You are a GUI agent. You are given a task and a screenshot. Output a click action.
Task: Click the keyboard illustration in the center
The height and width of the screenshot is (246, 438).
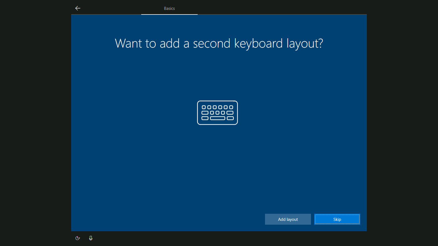(x=217, y=113)
